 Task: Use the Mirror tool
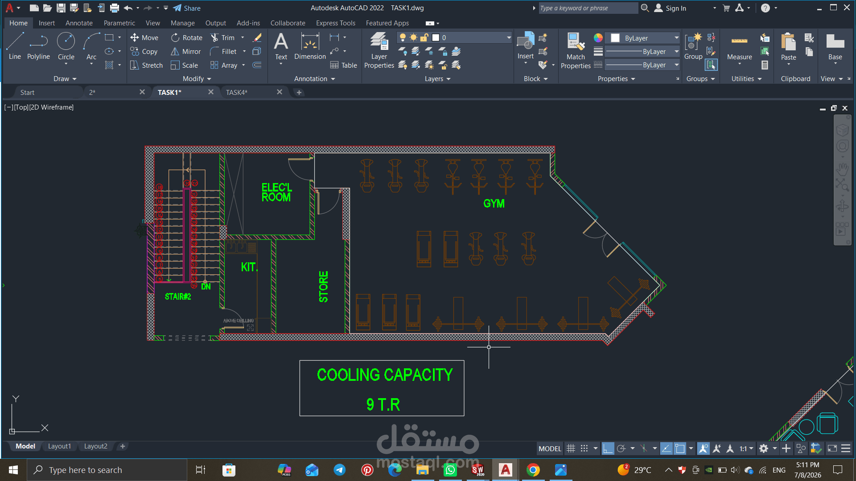[x=186, y=52]
